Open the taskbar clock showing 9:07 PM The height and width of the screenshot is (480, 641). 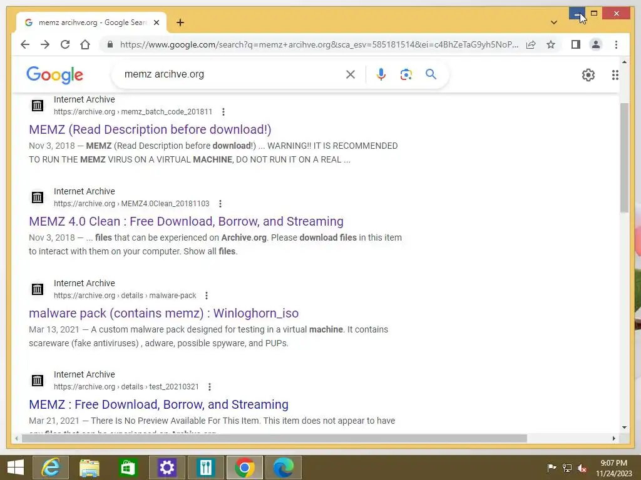point(613,468)
